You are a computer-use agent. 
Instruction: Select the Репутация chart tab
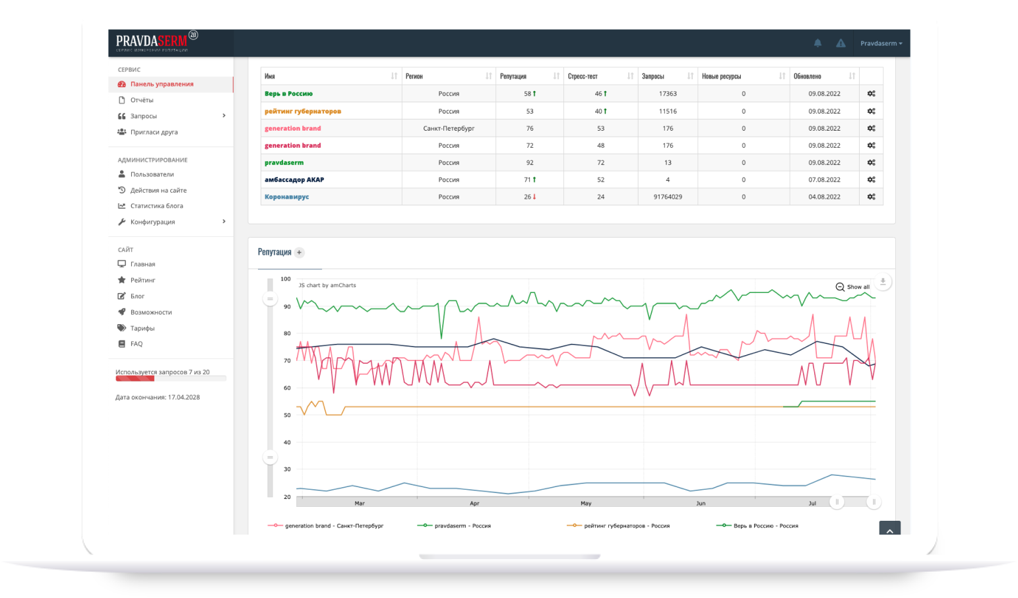274,252
